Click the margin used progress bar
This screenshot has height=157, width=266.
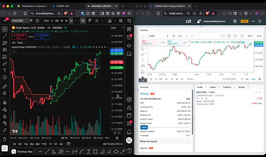click(x=165, y=127)
